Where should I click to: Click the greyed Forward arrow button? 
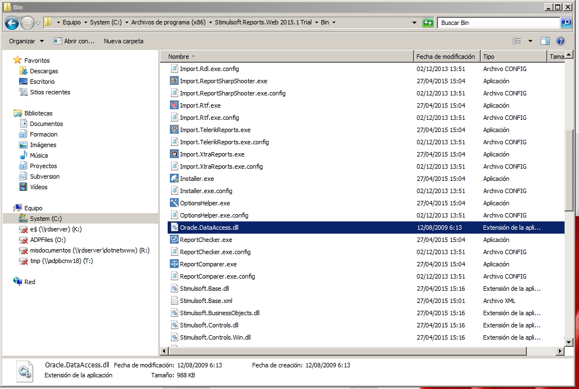click(27, 23)
